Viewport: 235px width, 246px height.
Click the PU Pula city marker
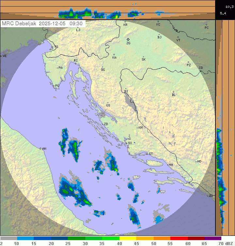54,86
